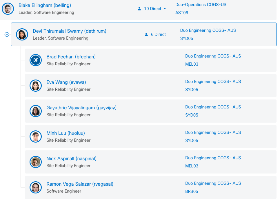The width and height of the screenshot is (280, 203).
Task: Click the AST09 location link
Action: click(x=182, y=13)
